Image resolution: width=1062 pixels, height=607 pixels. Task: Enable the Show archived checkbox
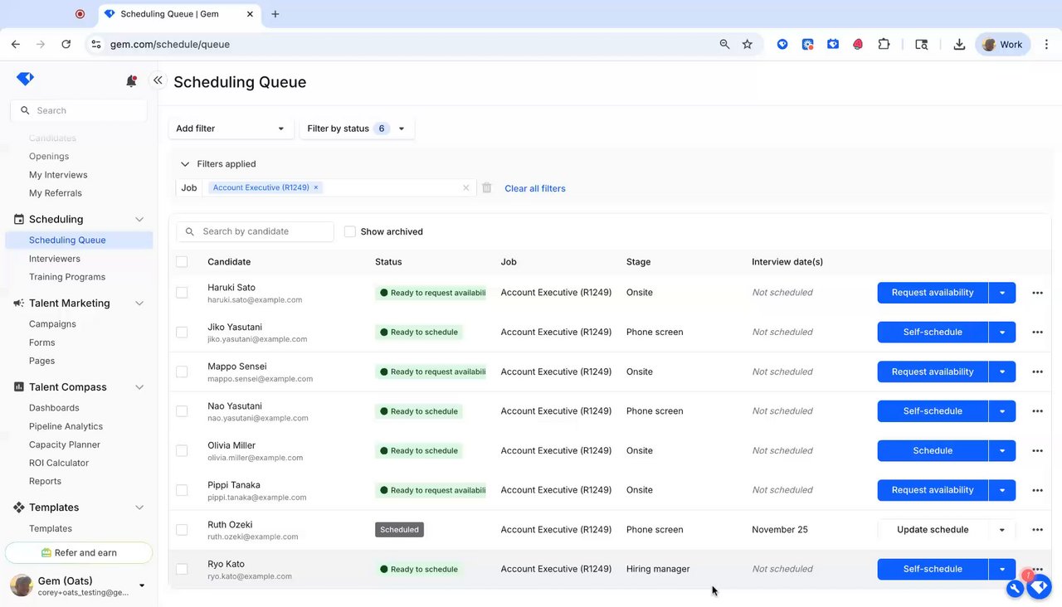pos(350,232)
